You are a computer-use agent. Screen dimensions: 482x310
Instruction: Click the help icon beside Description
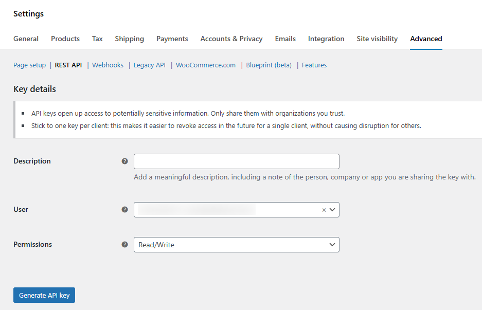click(x=124, y=161)
